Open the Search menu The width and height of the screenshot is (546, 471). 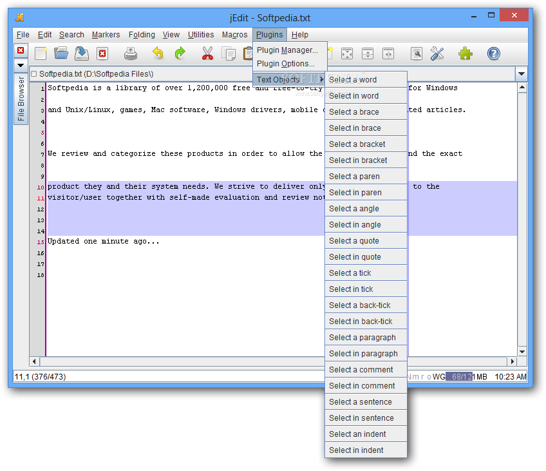71,35
